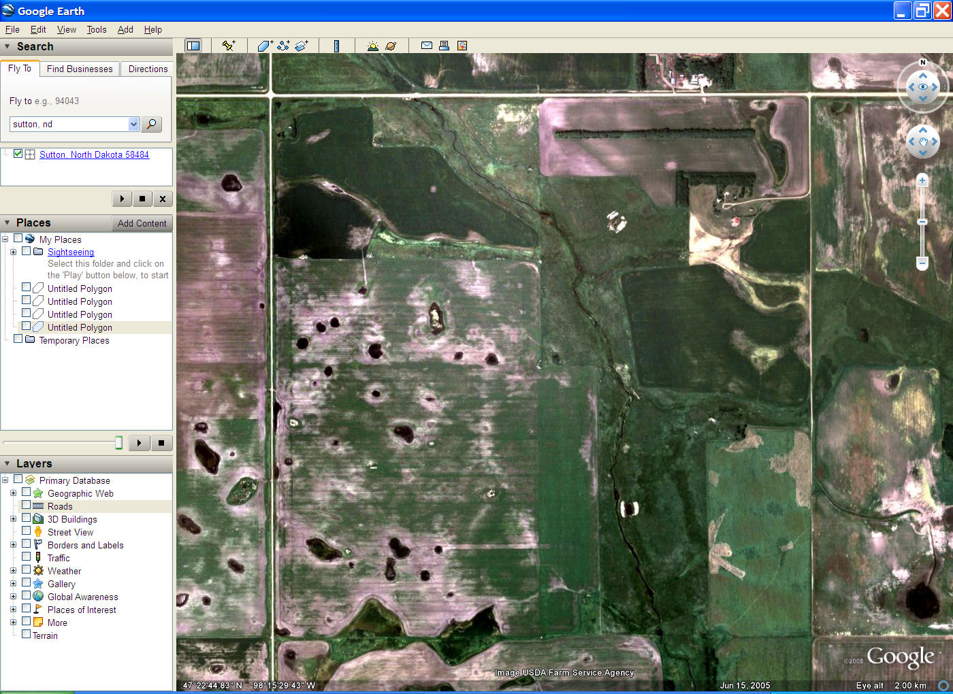Select the Add Image Overlay tool

point(302,46)
